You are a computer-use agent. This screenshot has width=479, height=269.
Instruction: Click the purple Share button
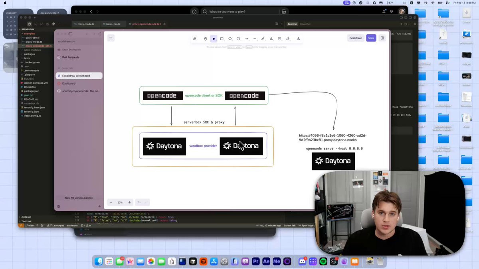(x=371, y=38)
